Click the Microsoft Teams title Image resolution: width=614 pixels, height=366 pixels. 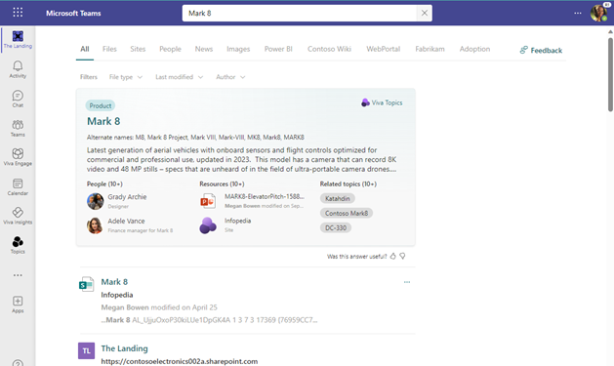tap(73, 13)
